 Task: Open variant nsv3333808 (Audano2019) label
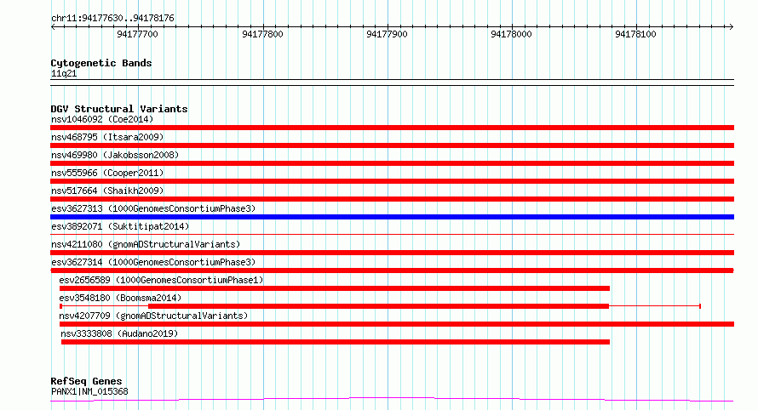click(119, 333)
